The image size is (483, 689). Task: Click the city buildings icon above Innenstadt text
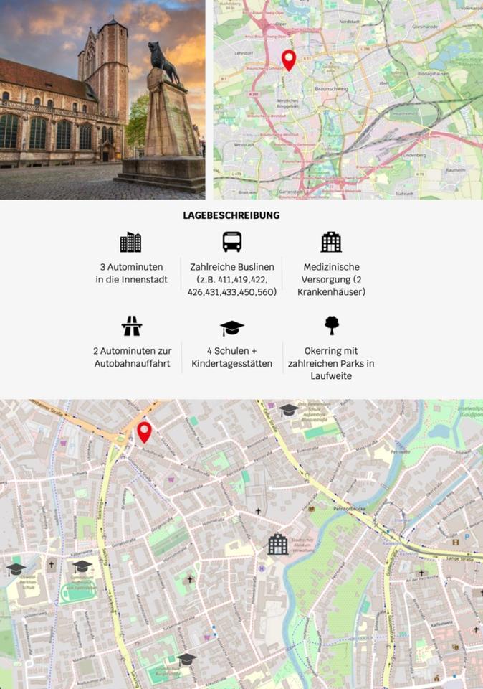coord(130,243)
